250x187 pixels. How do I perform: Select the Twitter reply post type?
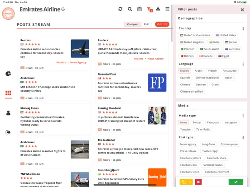pos(210,151)
